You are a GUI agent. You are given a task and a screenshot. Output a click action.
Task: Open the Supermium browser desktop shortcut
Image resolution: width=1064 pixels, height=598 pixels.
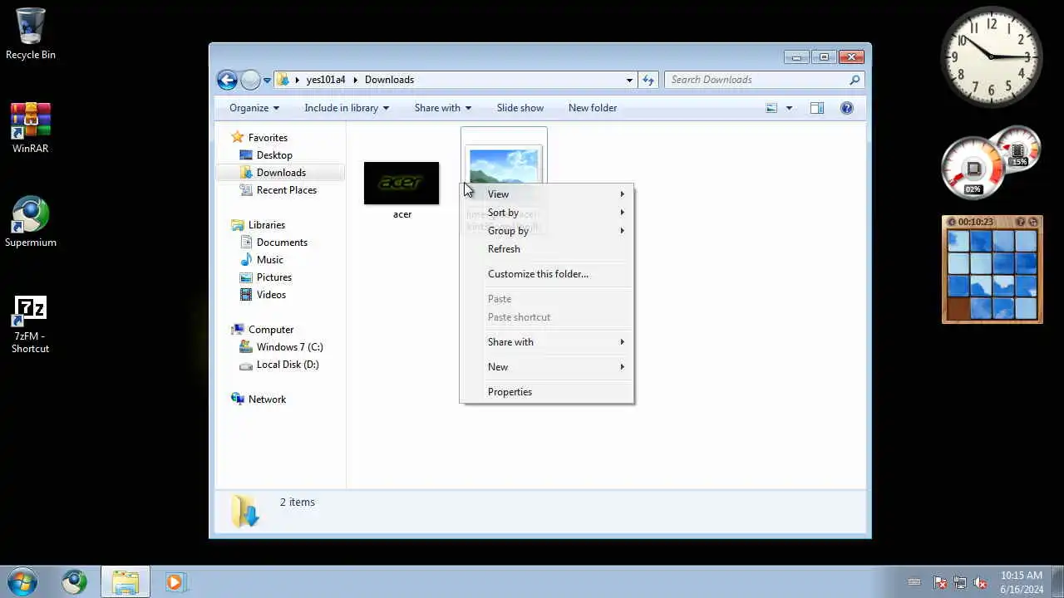click(31, 222)
